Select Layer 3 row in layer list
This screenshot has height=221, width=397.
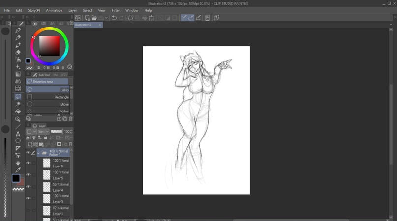point(54,199)
